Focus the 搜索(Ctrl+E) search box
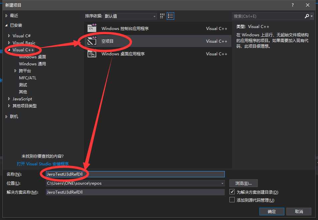Screen dimensions: 318x220 coord(268,16)
